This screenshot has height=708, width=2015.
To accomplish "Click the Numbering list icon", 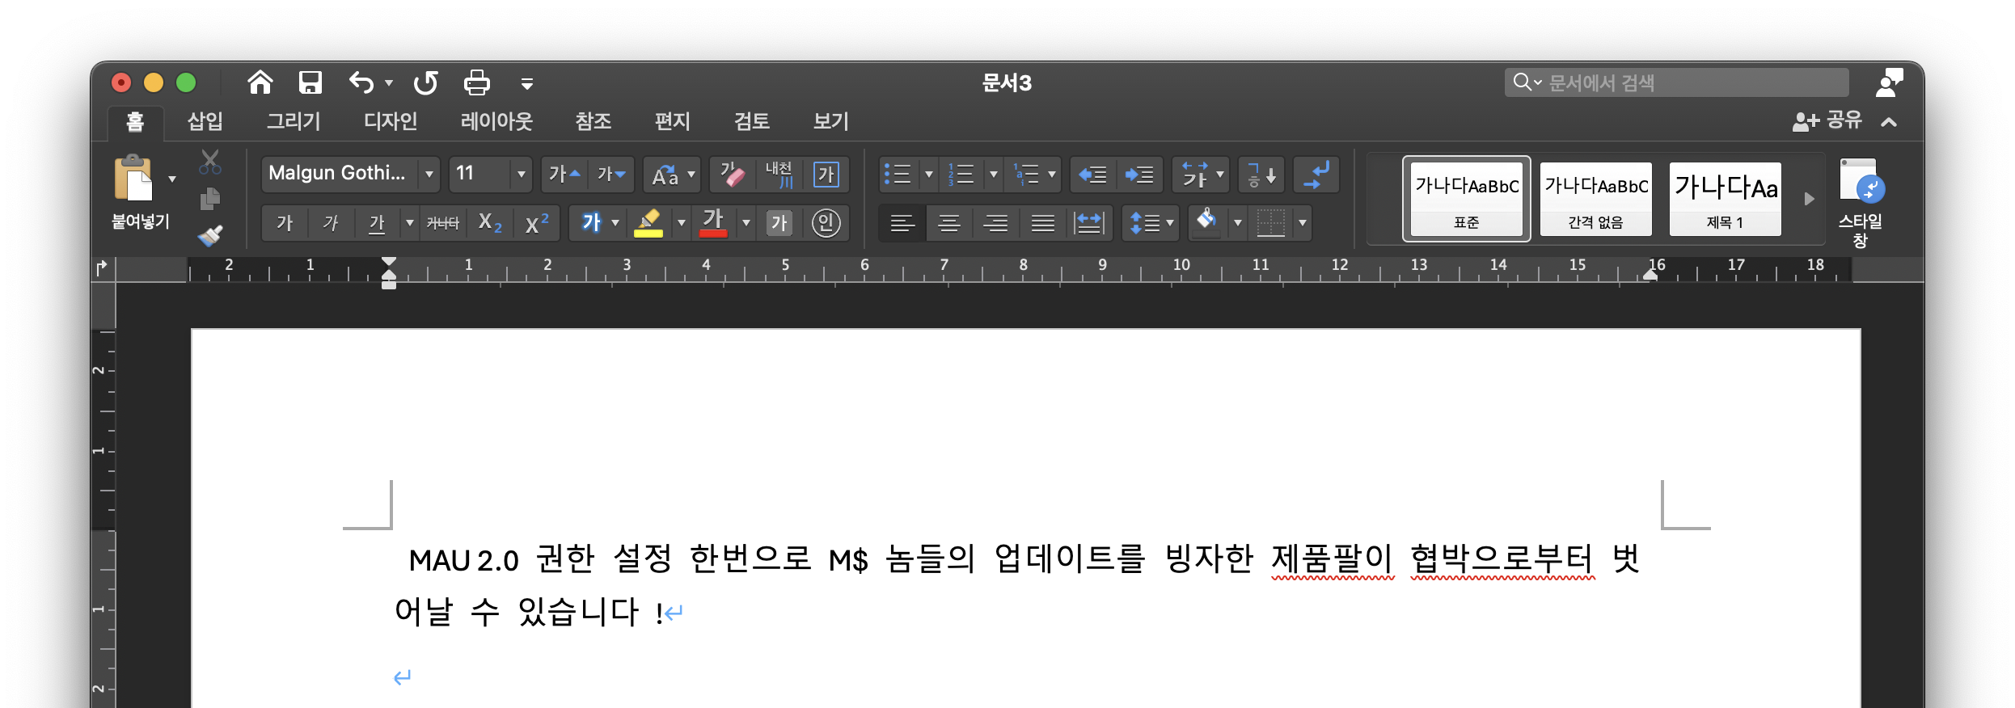I will pos(961,174).
